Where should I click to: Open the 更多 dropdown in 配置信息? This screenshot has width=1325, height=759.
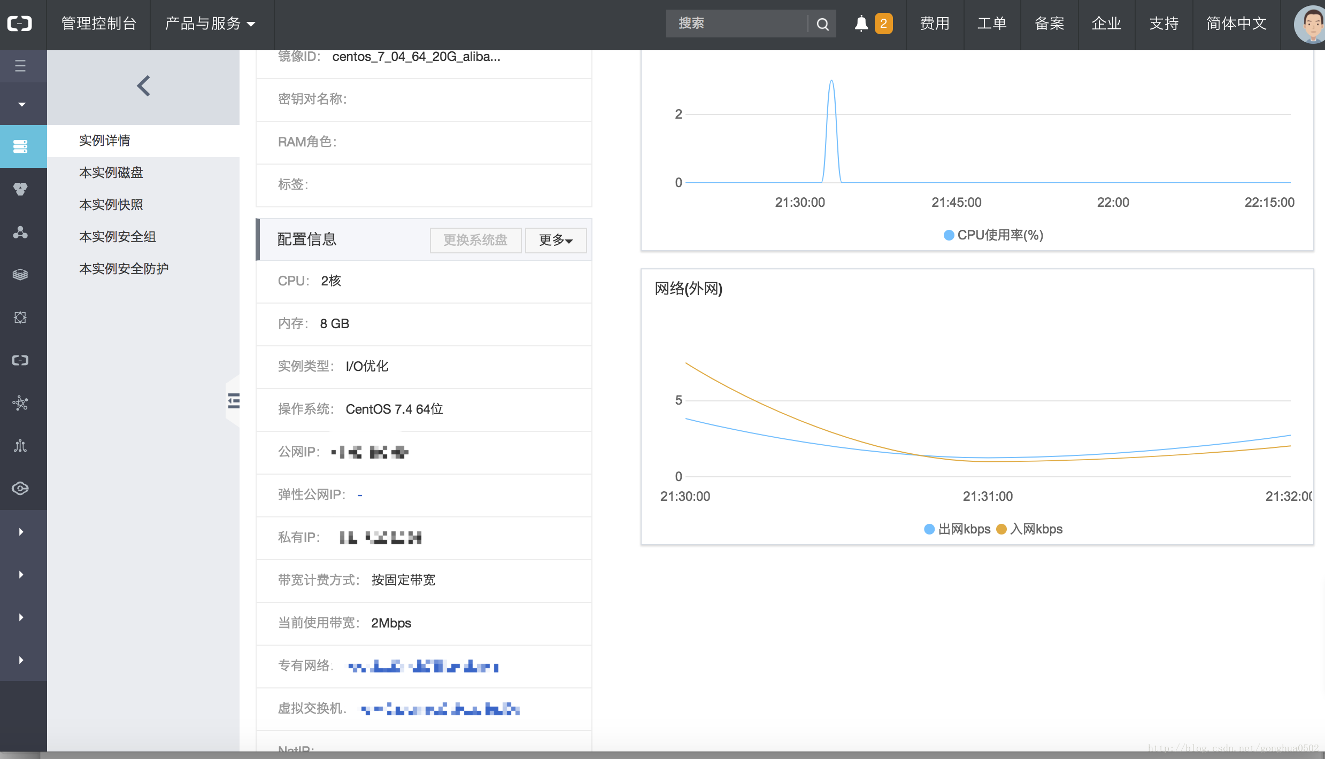[x=556, y=240]
